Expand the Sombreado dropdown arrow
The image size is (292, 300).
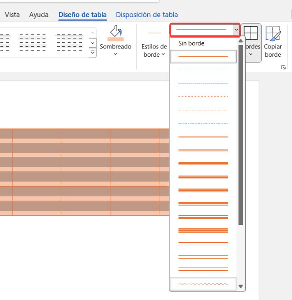coord(115,54)
